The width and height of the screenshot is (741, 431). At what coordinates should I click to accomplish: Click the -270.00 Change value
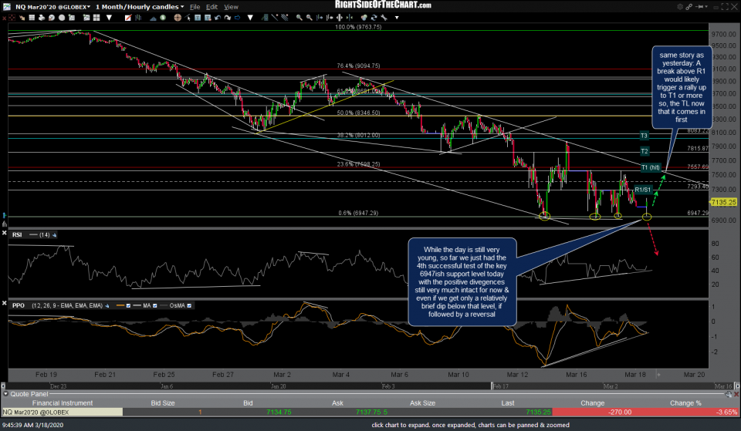[620, 412]
